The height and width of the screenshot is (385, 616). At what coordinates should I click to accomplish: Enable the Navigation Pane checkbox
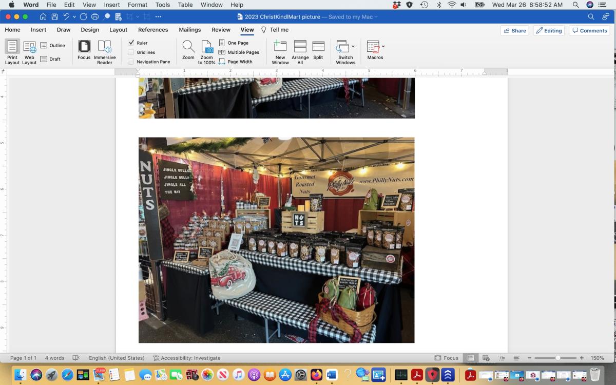[131, 62]
